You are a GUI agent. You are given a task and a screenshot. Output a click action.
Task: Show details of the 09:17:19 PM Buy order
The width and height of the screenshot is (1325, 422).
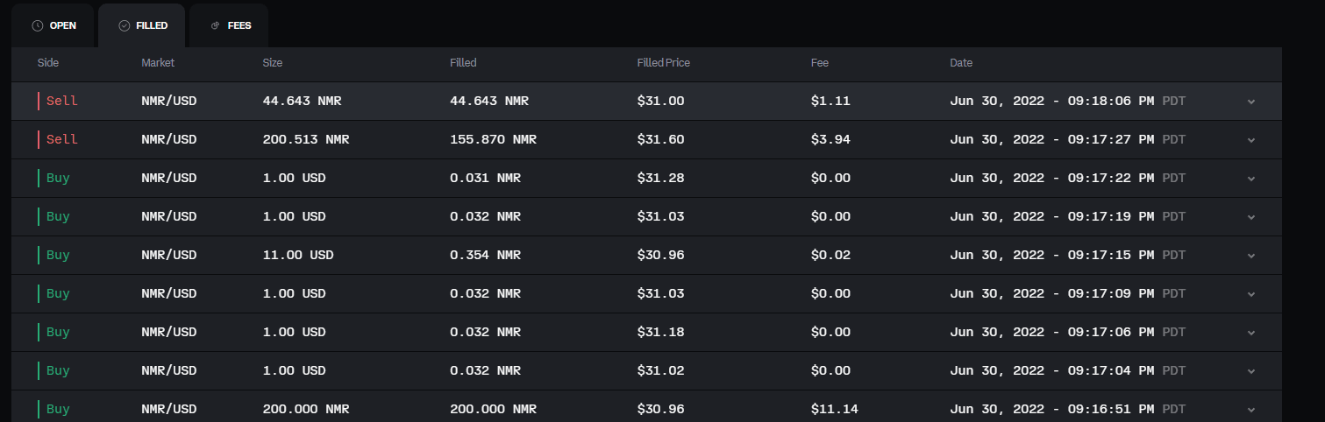[x=1251, y=217]
